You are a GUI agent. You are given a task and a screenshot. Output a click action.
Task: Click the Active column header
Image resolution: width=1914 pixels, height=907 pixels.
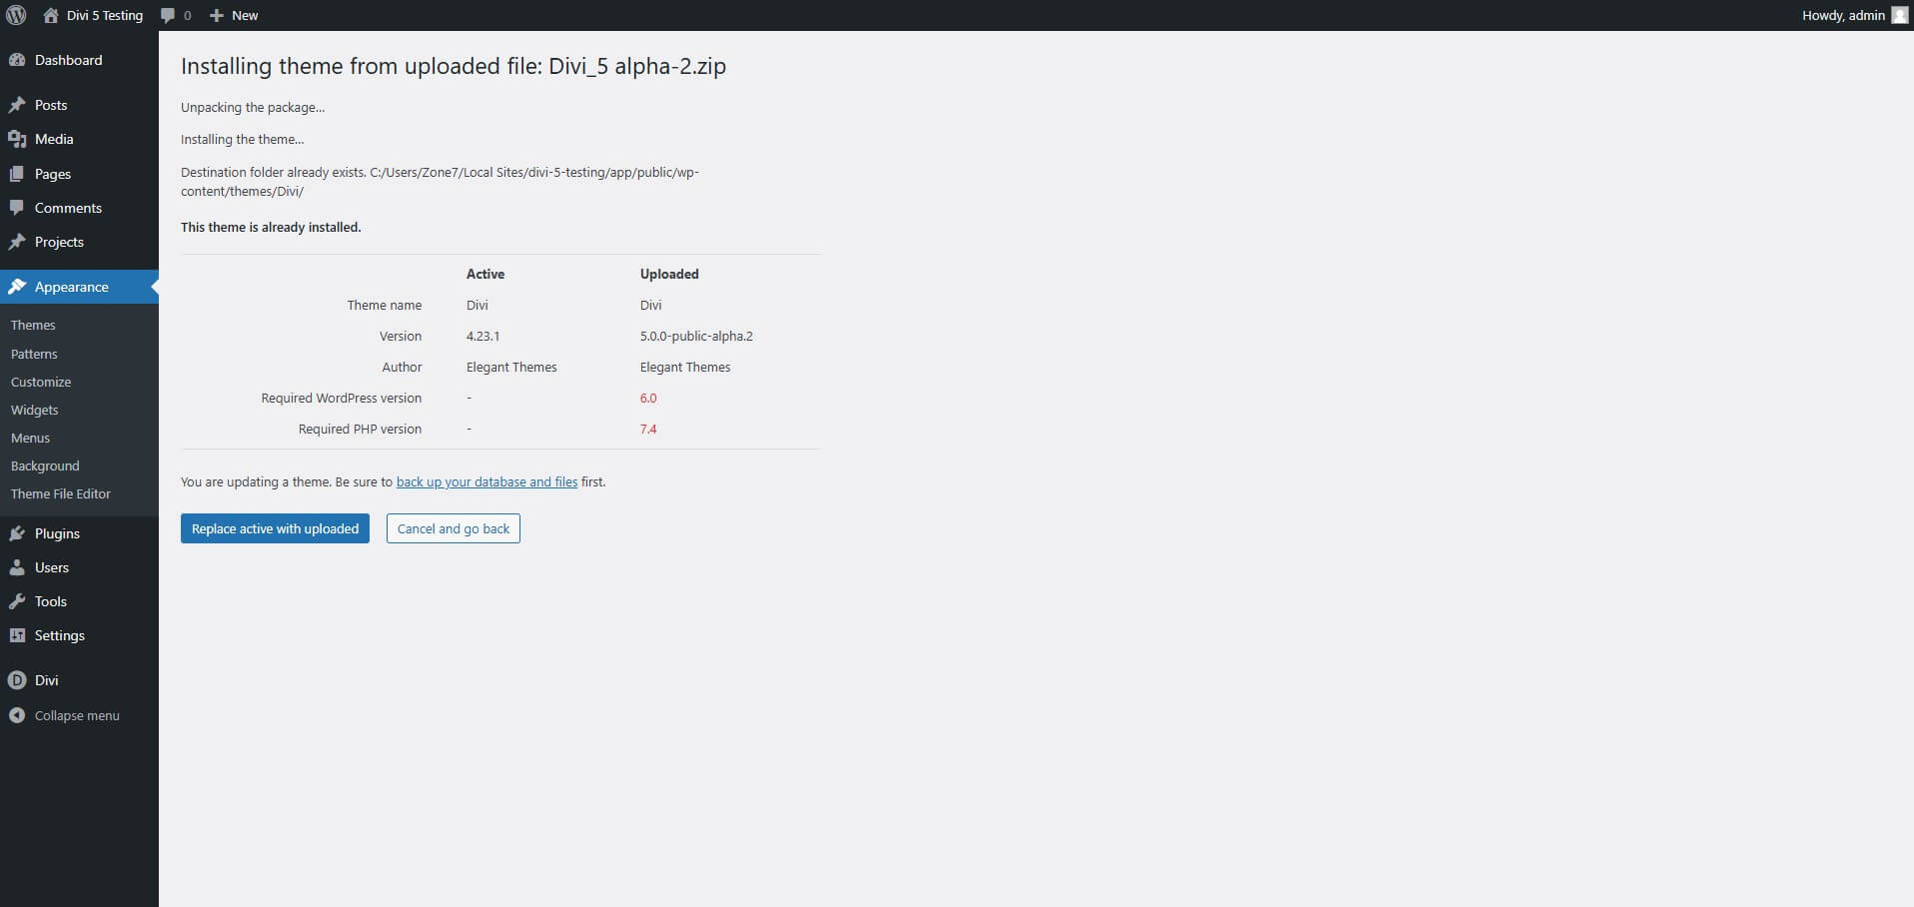(x=485, y=274)
